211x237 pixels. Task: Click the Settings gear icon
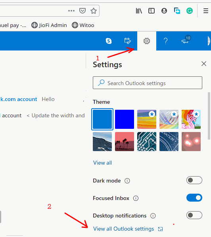point(147,41)
